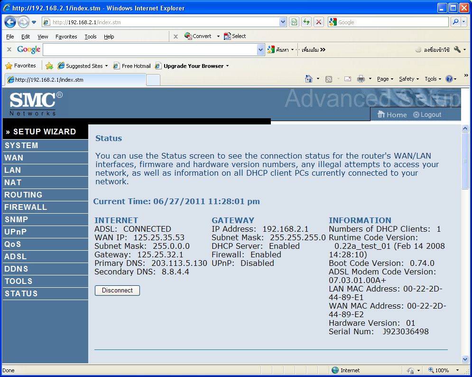Open the NAT sidebar section

pos(45,182)
